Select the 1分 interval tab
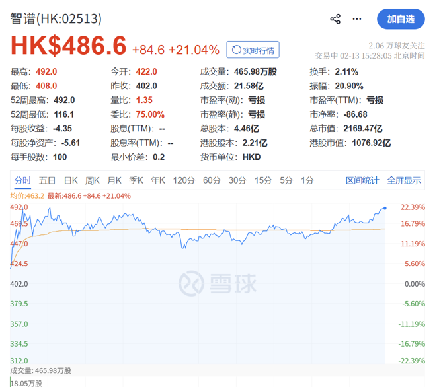This screenshot has width=441, height=387. [x=307, y=180]
